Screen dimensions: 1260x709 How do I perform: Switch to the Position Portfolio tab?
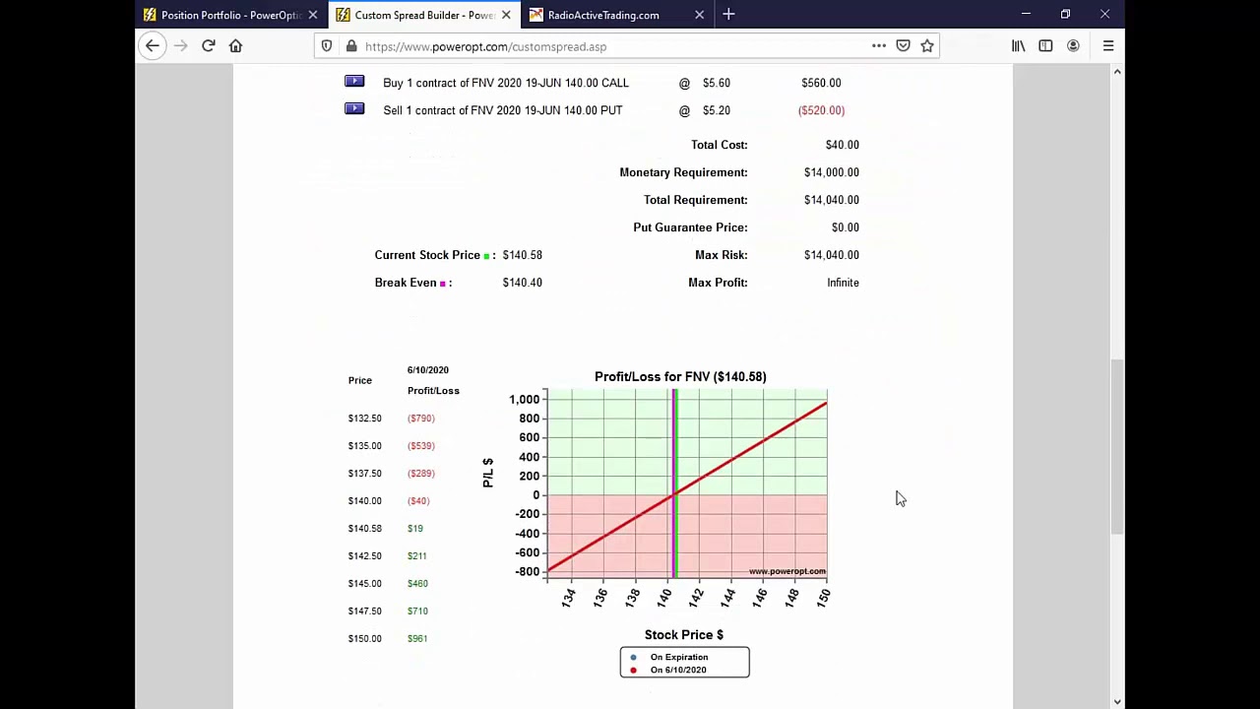[231, 15]
